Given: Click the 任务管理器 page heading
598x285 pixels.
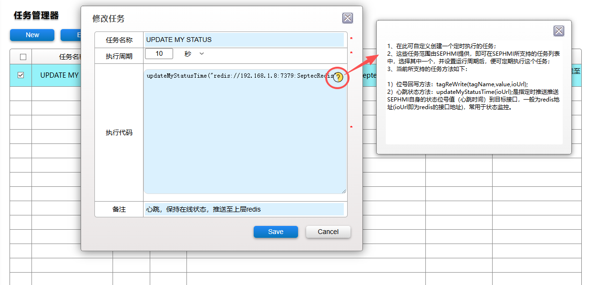Looking at the screenshot, I should tap(36, 15).
